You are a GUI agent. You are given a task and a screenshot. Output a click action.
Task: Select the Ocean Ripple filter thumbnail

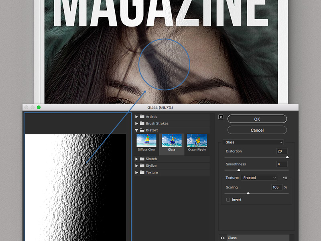(197, 141)
